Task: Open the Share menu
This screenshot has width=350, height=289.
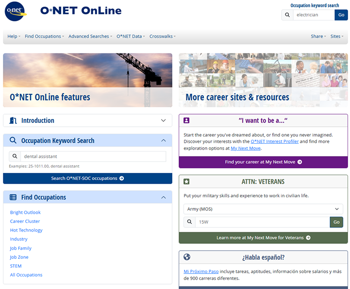Action: tap(318, 36)
